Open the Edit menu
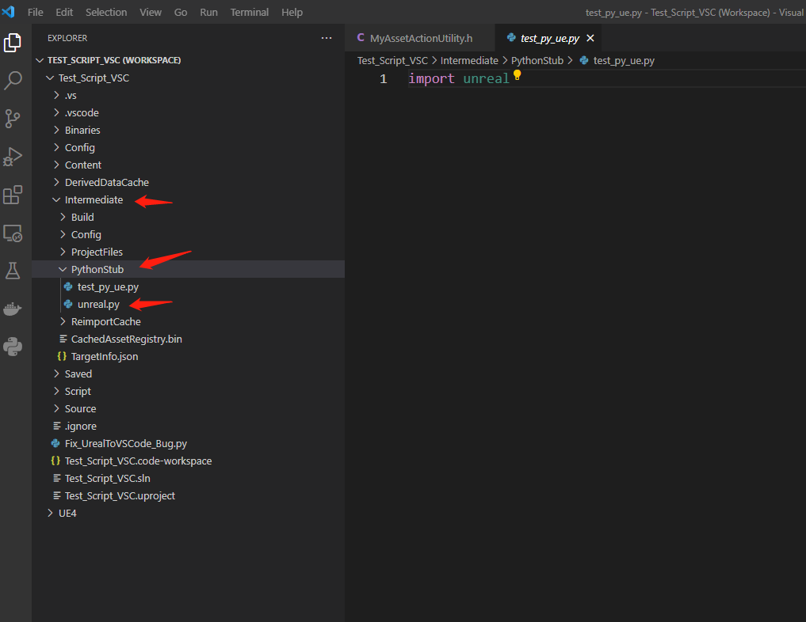The image size is (806, 622). [x=64, y=13]
